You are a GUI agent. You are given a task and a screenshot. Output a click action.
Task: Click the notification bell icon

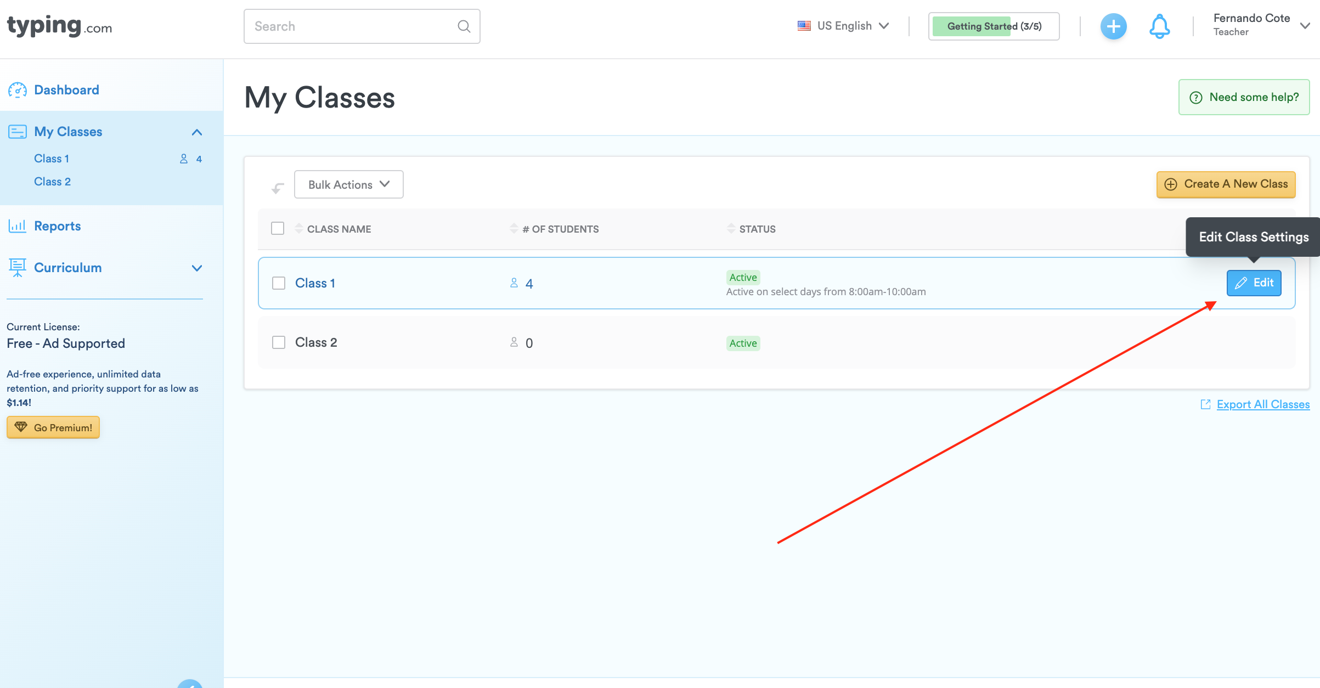[x=1159, y=26]
